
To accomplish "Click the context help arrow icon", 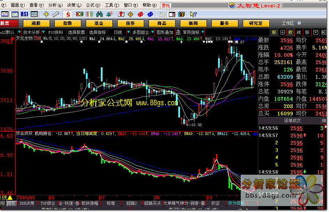I will (x=193, y=14).
